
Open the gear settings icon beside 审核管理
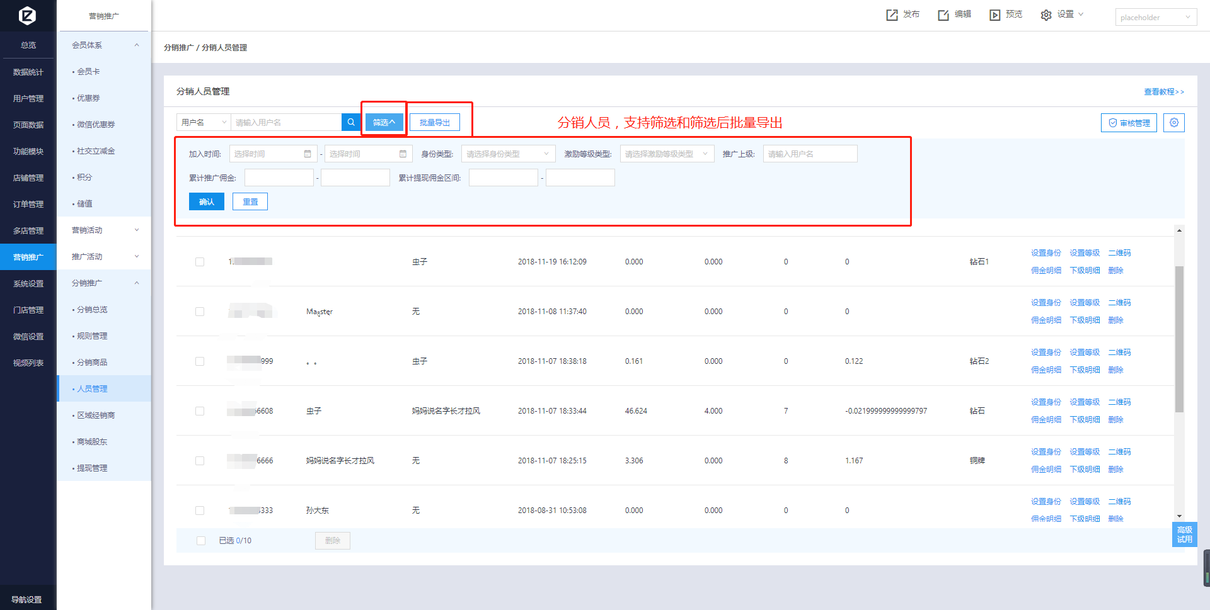pyautogui.click(x=1174, y=123)
